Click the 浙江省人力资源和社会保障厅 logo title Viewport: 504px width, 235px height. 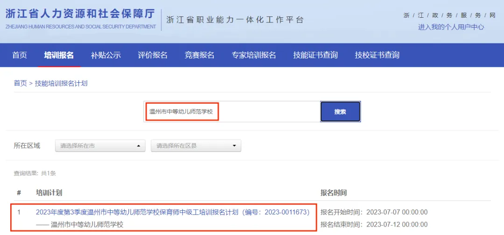[x=80, y=14]
